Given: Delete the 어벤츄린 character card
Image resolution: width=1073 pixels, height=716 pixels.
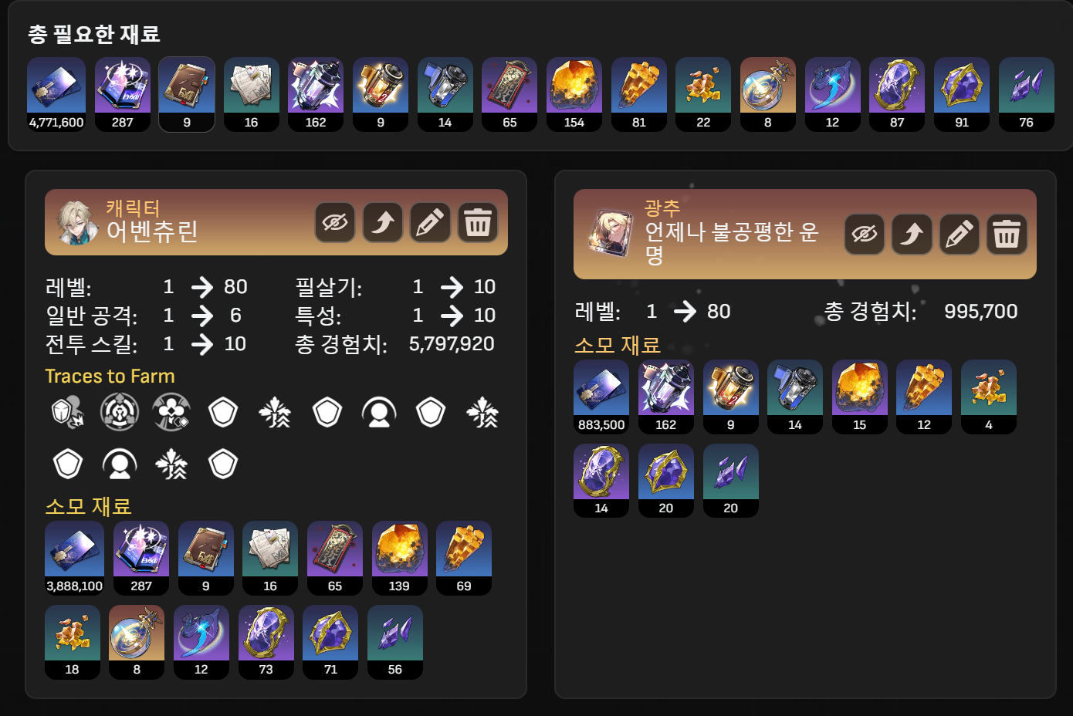Looking at the screenshot, I should pos(478,223).
